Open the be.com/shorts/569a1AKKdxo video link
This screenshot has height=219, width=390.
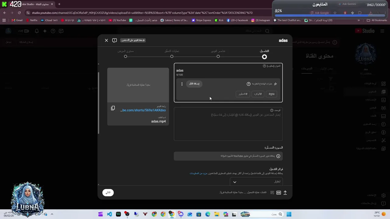(x=143, y=110)
